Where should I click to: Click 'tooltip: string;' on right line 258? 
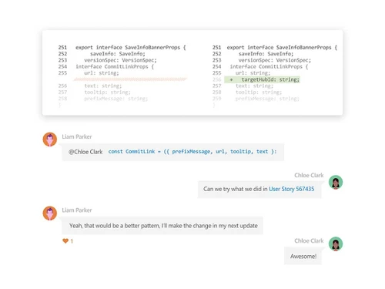pos(259,92)
